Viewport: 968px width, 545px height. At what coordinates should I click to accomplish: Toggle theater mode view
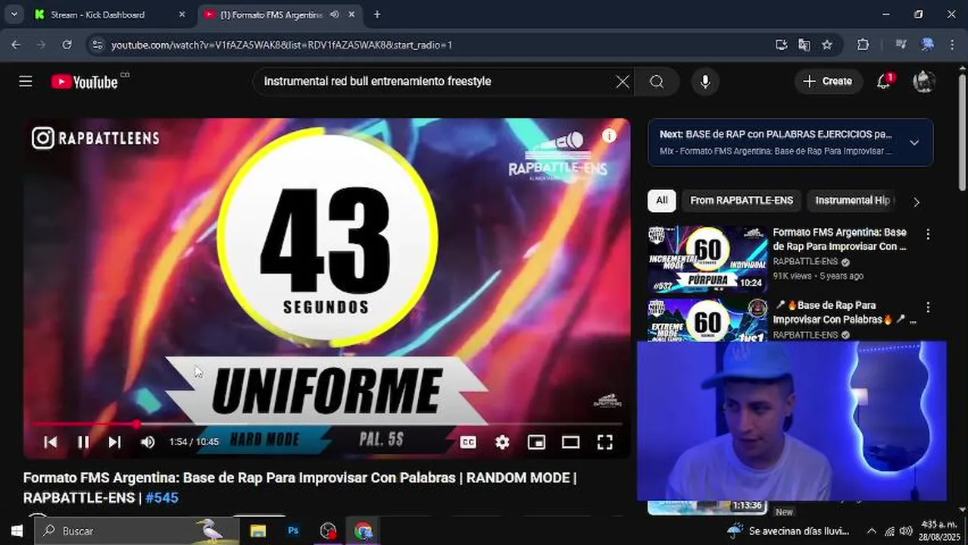570,442
